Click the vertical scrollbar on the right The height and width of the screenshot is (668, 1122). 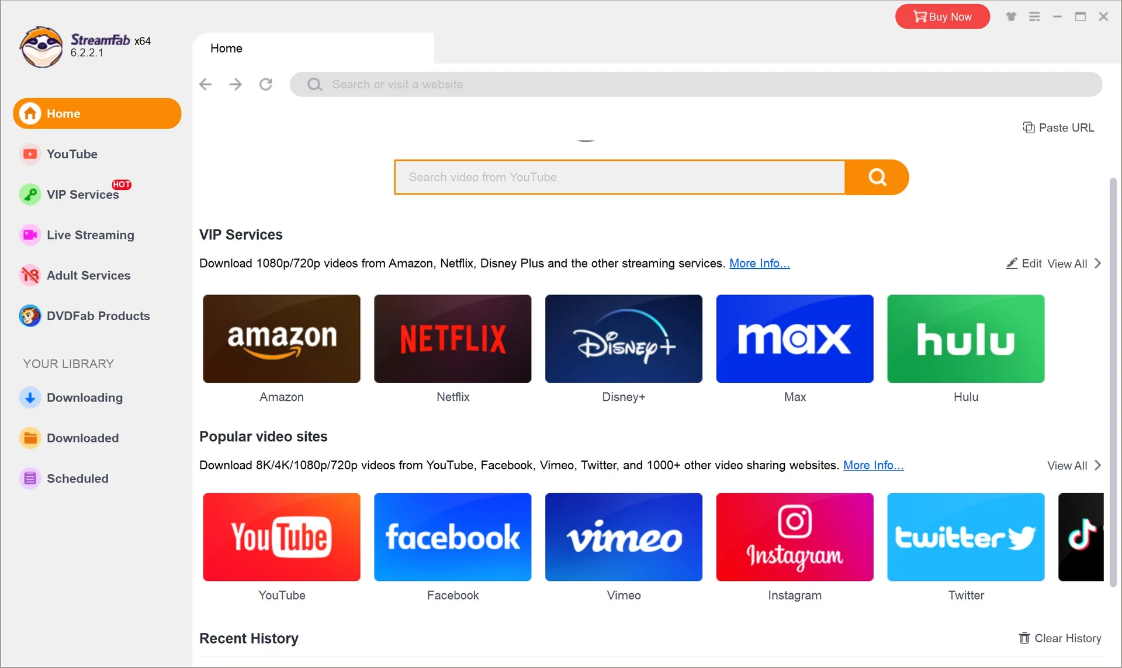pos(1113,382)
